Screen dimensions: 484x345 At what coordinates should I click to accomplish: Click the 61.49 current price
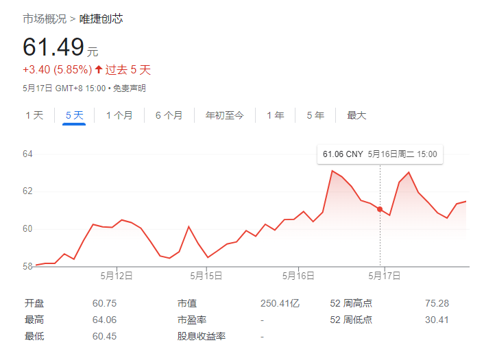53,47
